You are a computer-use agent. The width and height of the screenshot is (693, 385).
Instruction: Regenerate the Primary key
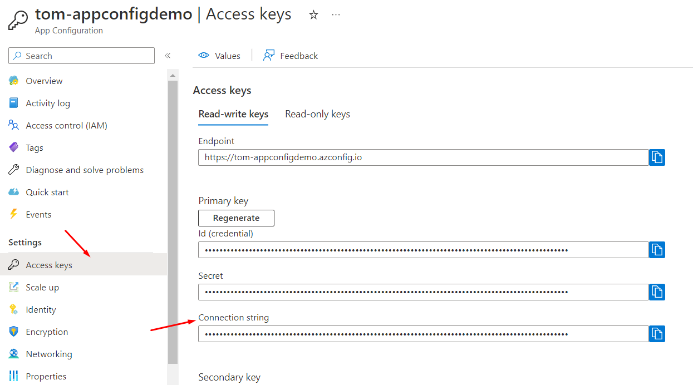pyautogui.click(x=235, y=218)
